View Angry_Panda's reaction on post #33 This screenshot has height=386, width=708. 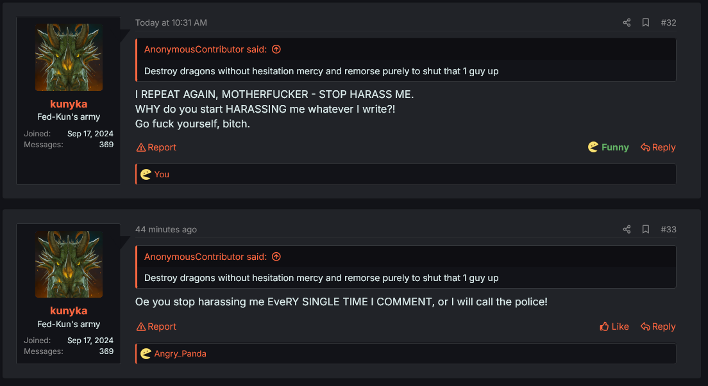click(180, 353)
